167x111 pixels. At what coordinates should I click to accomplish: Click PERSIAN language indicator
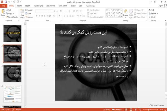coord(18,110)
